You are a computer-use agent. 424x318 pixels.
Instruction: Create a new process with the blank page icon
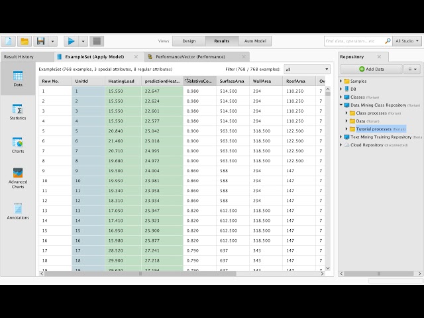pos(9,41)
